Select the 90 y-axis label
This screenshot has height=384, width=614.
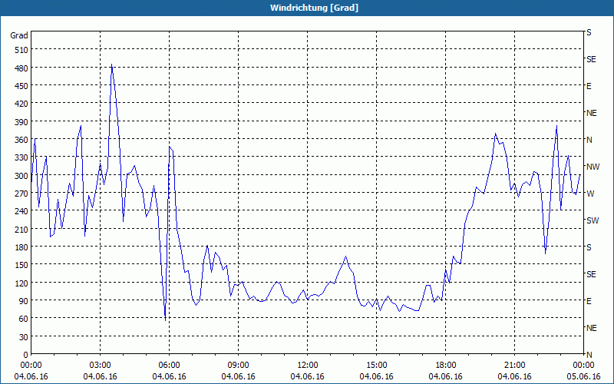pyautogui.click(x=24, y=301)
